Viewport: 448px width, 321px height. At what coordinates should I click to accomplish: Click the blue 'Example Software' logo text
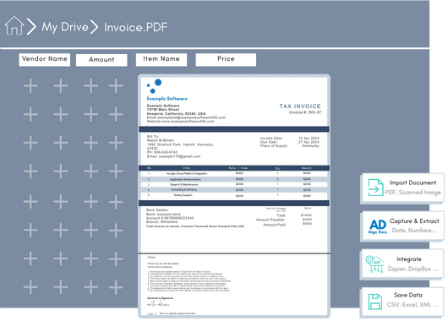167,99
